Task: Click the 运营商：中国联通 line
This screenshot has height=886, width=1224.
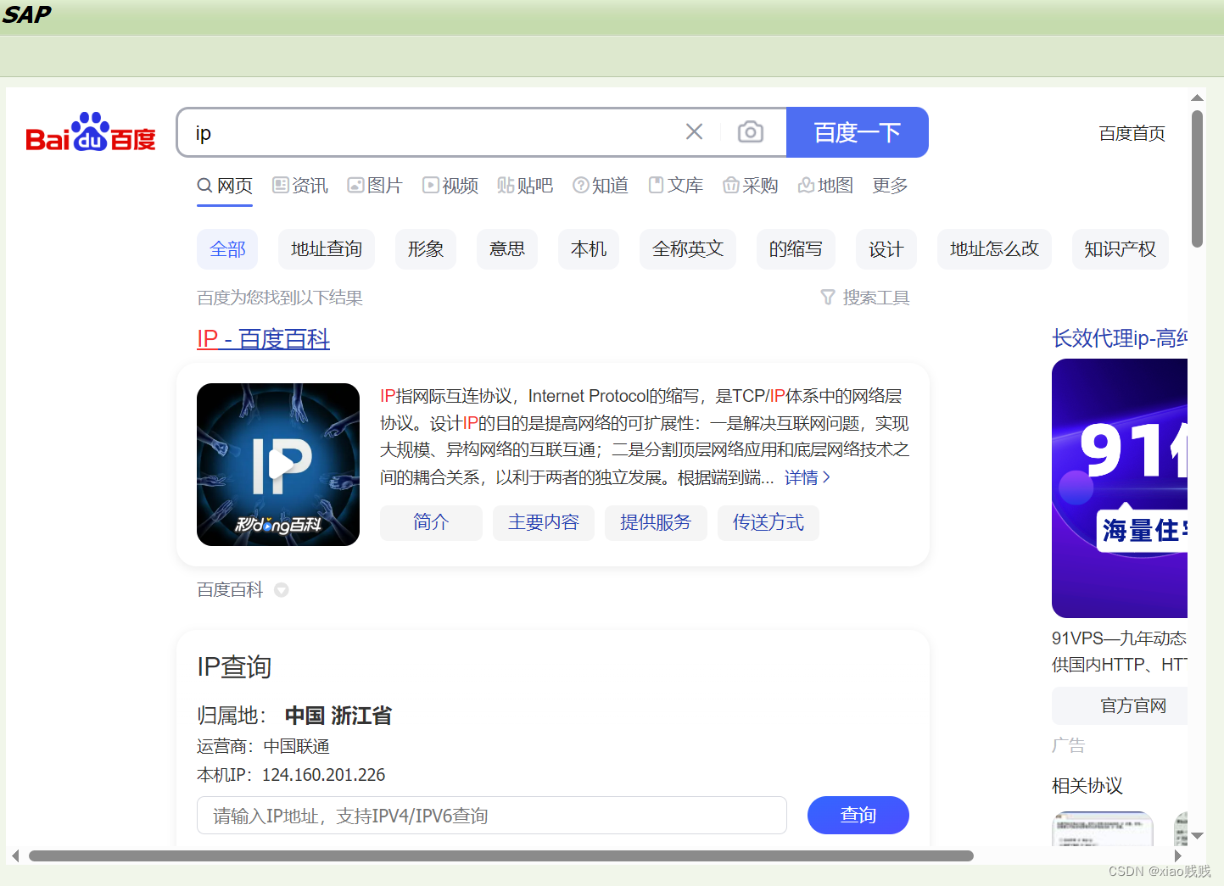Action: tap(263, 746)
